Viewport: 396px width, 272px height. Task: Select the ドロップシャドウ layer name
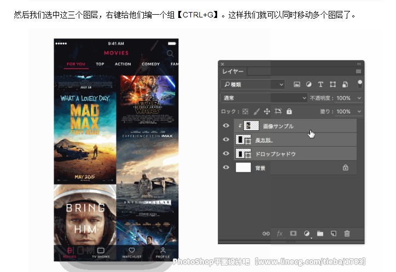pyautogui.click(x=276, y=154)
